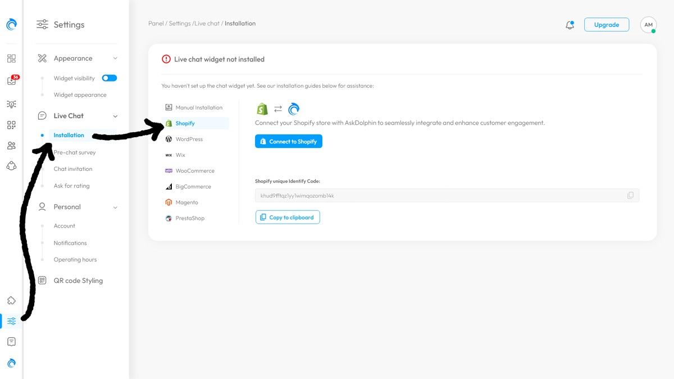Click the QR code Styling icon in the settings menu
The image size is (674, 379).
pos(42,281)
